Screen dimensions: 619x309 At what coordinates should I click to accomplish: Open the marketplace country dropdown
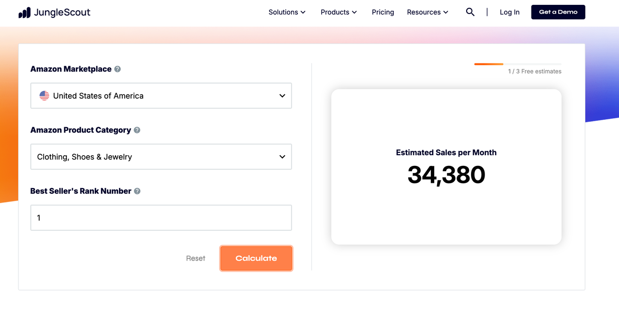click(x=161, y=96)
